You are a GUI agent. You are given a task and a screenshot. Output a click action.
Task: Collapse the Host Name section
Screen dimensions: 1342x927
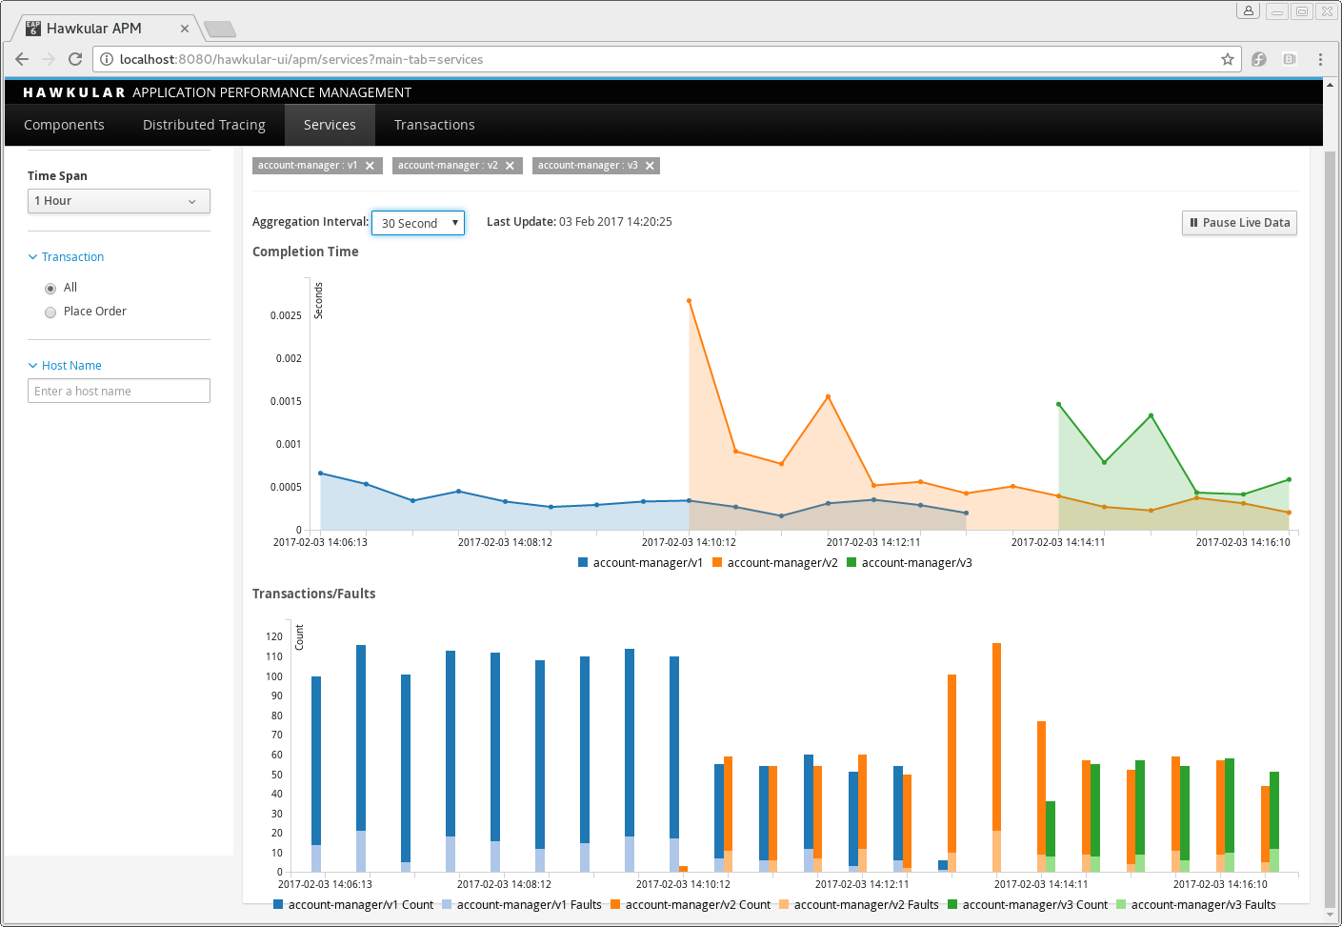(65, 366)
